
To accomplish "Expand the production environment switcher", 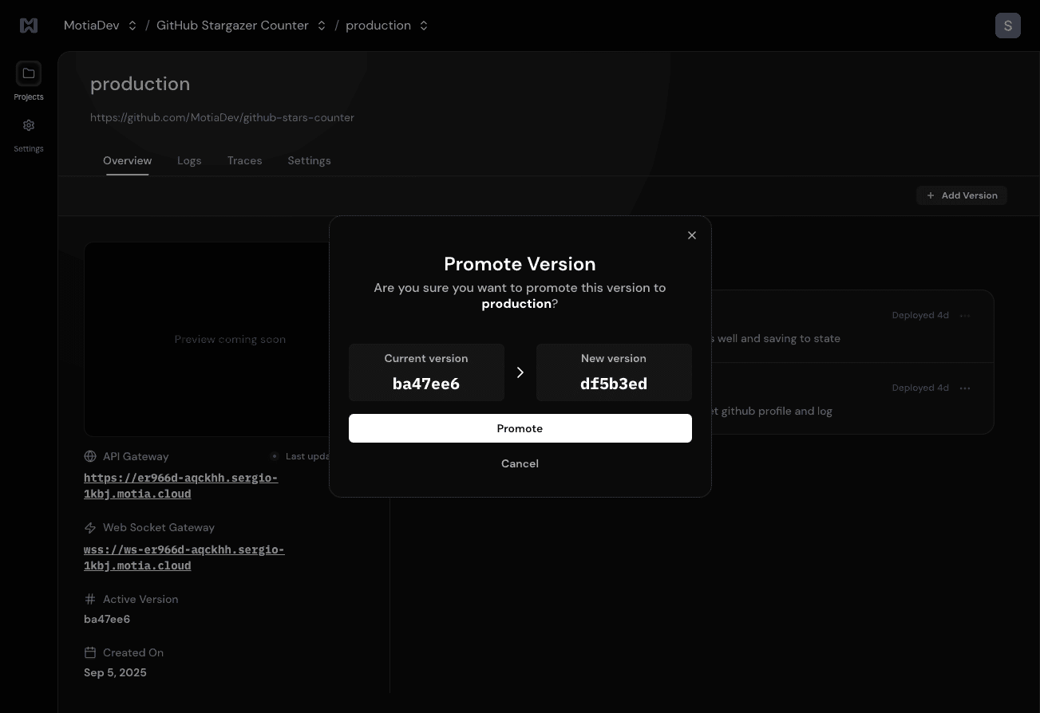I will click(424, 26).
